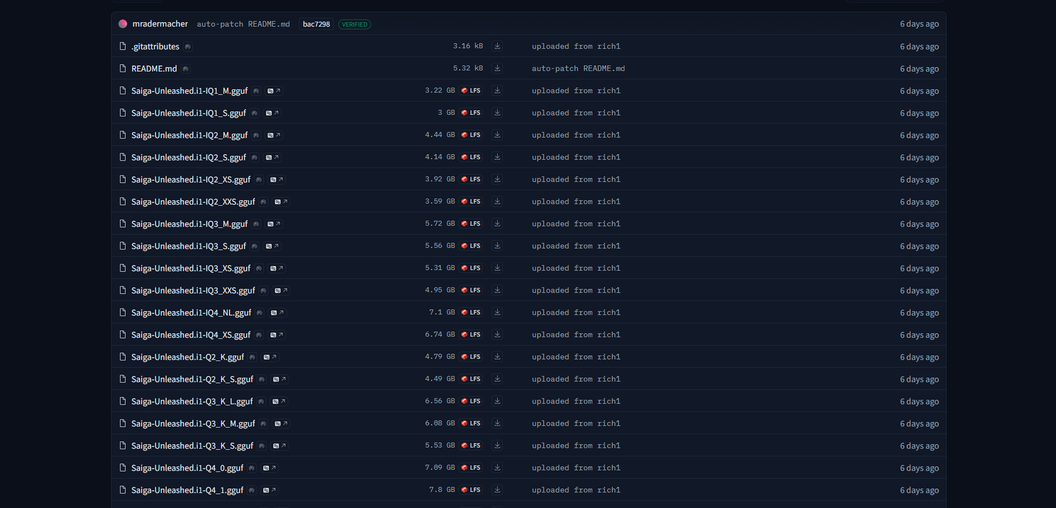Open GGUF viewer for Q3_K_M file
1056x508 pixels.
tap(281, 424)
